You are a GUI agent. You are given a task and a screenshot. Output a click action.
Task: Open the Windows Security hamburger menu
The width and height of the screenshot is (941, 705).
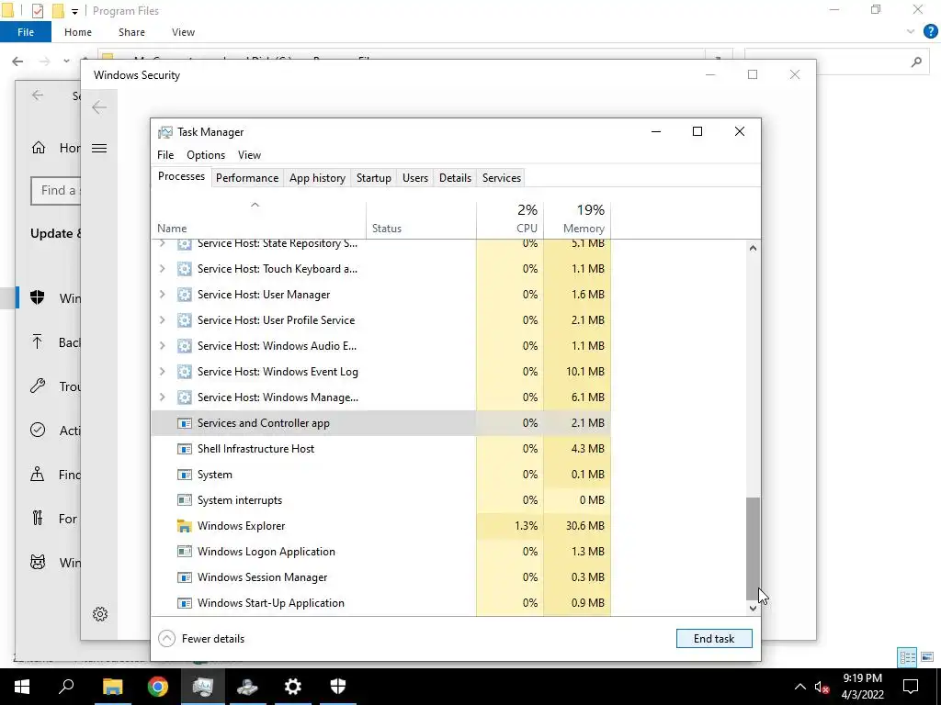pyautogui.click(x=99, y=148)
